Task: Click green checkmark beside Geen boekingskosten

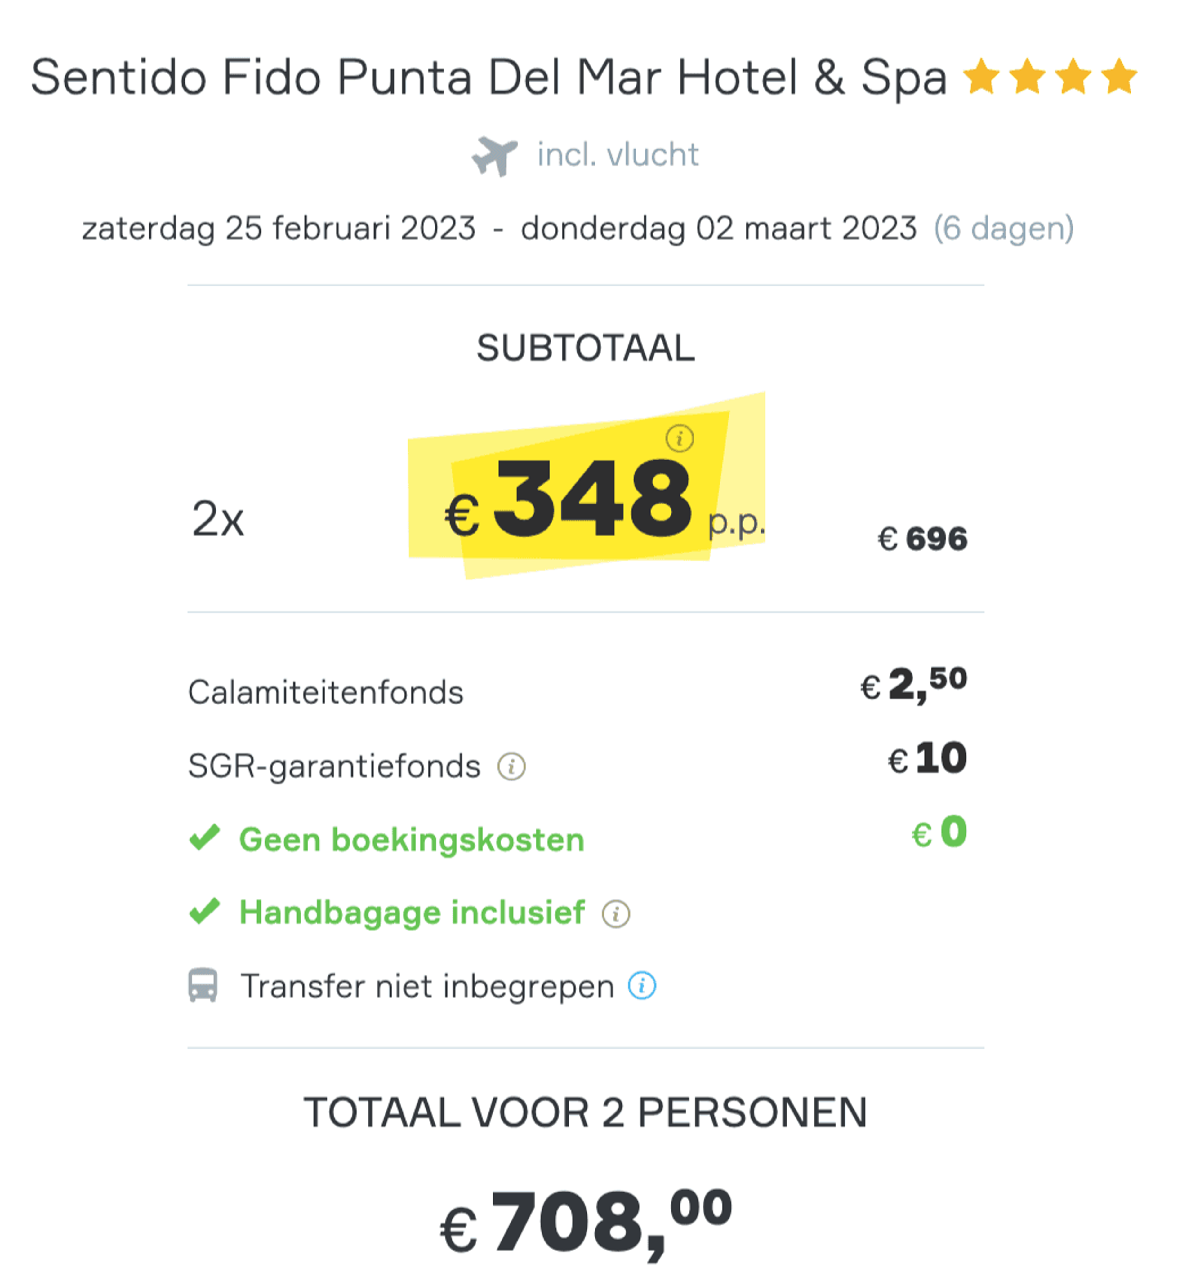Action: pyautogui.click(x=204, y=837)
